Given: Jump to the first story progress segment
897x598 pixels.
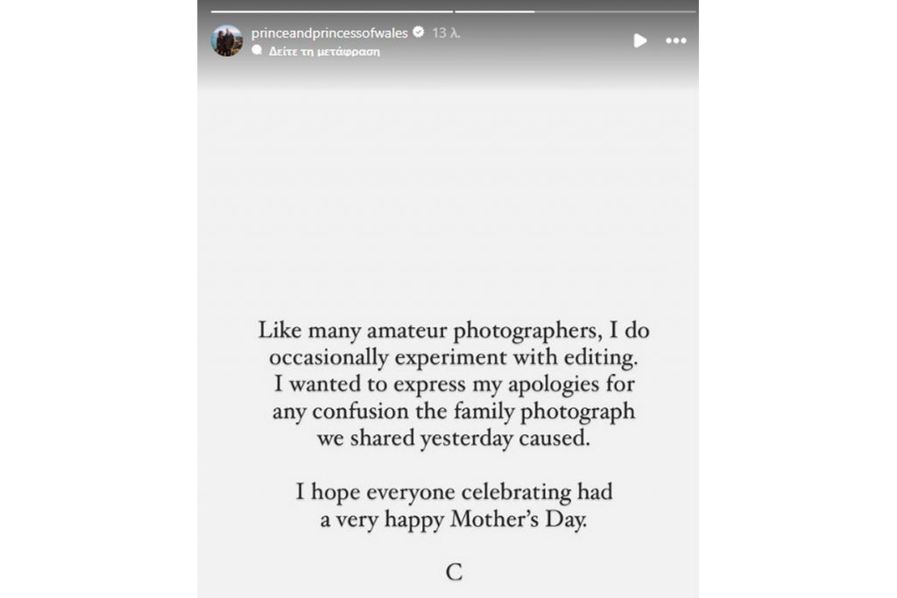Looking at the screenshot, I should 331,11.
